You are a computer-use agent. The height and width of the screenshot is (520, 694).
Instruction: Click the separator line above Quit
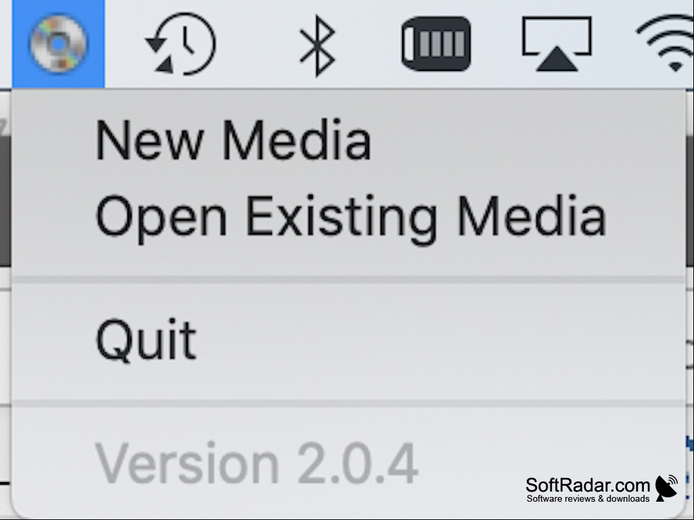pyautogui.click(x=348, y=279)
